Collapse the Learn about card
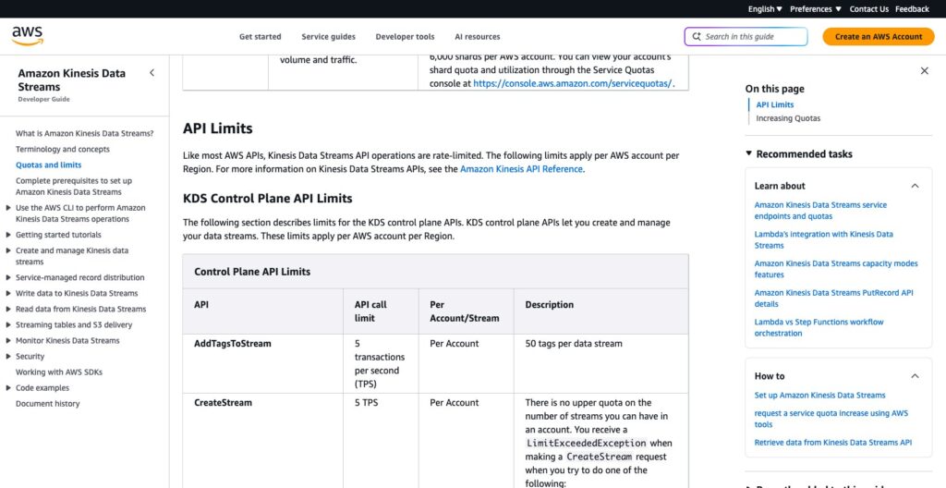946x488 pixels. click(915, 186)
